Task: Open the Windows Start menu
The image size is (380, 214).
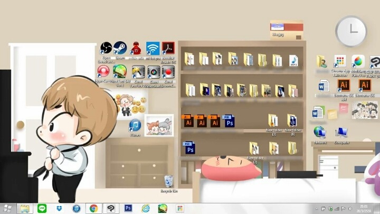Action: pos(7,208)
